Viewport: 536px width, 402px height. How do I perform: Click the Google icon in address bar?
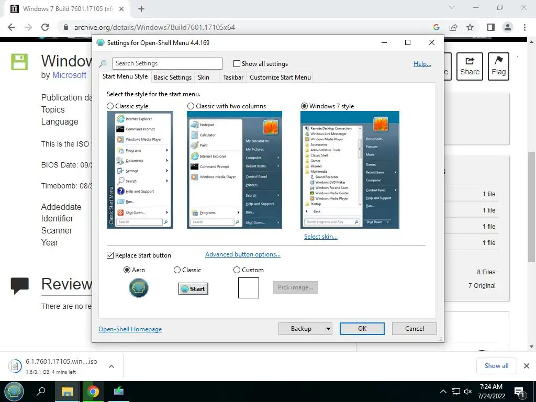[436, 27]
